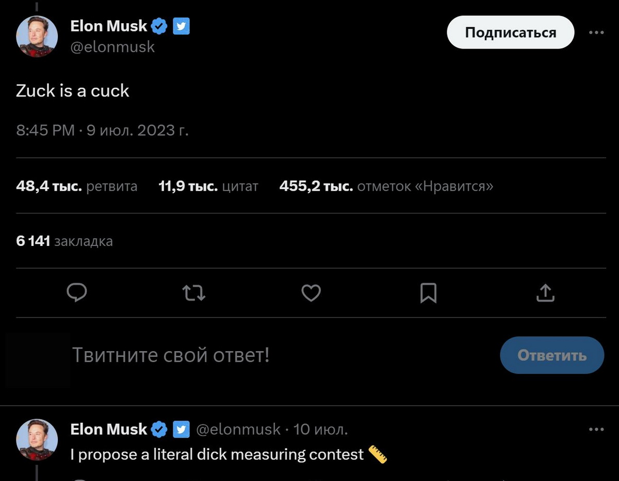Click verified badge on top tweet author

click(x=160, y=26)
